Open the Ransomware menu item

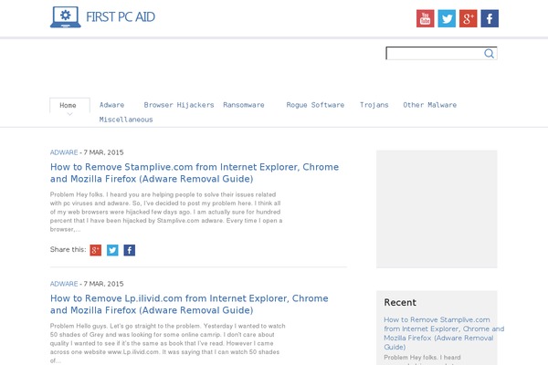click(x=244, y=105)
